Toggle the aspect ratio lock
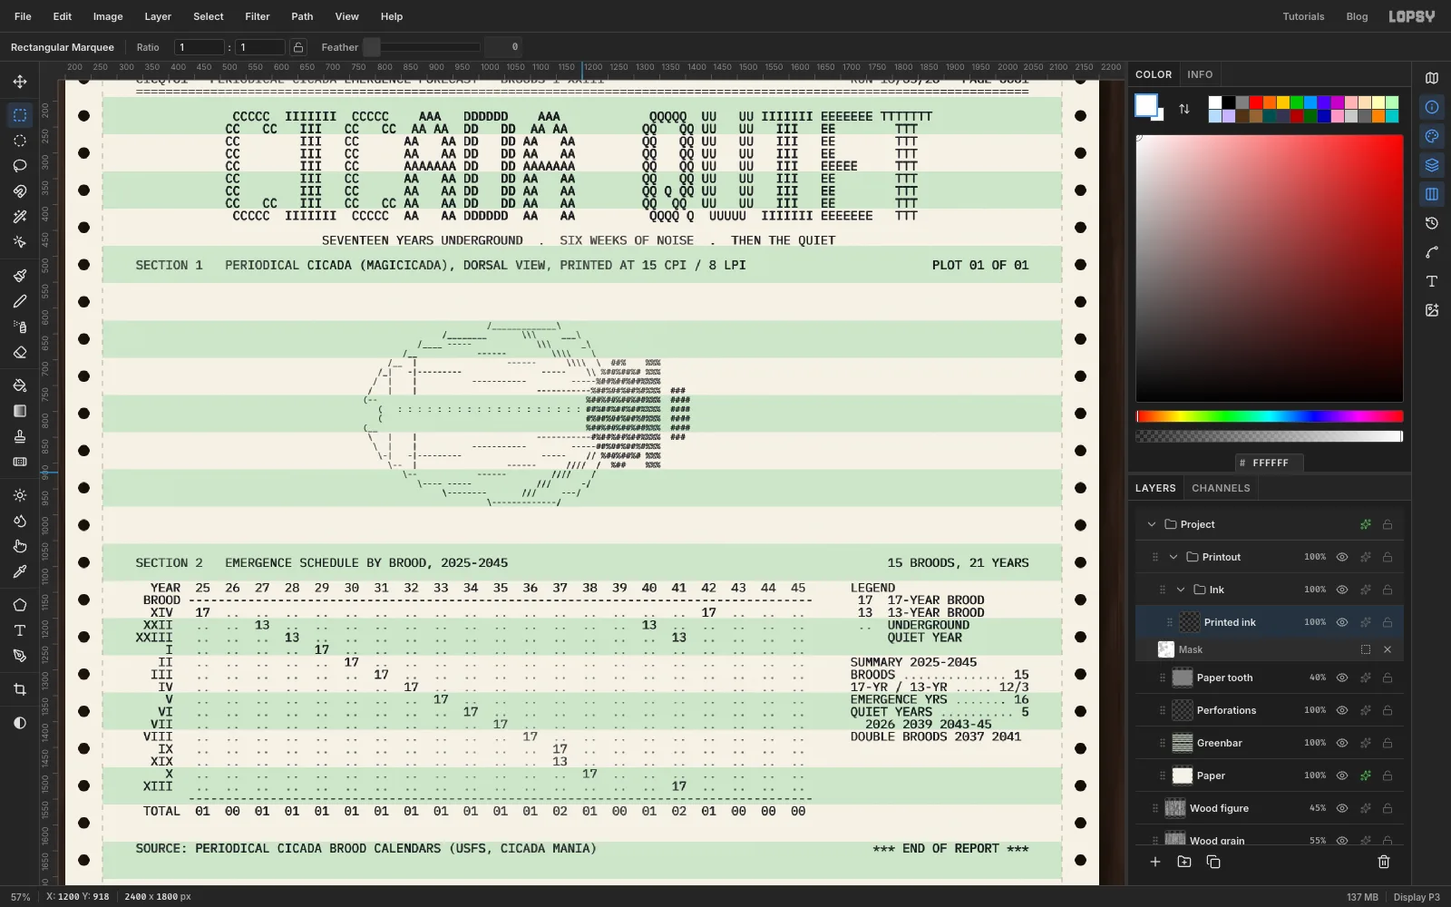Viewport: 1451px width, 907px height. tap(298, 47)
